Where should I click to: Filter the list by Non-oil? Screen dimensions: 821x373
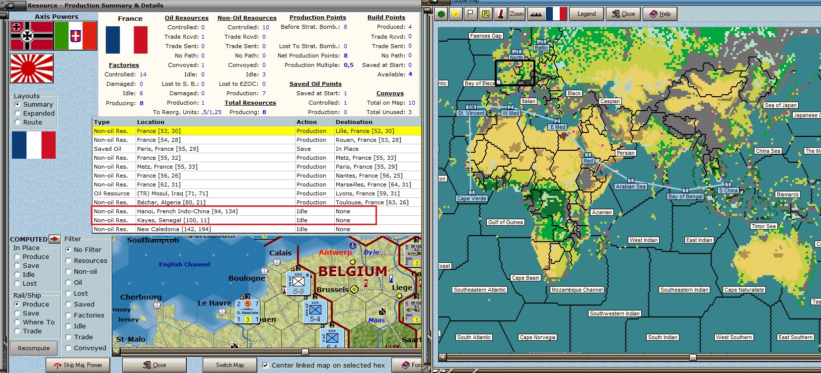69,272
